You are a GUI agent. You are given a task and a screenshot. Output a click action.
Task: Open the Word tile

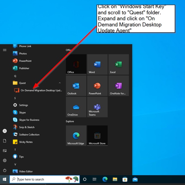[97, 64]
